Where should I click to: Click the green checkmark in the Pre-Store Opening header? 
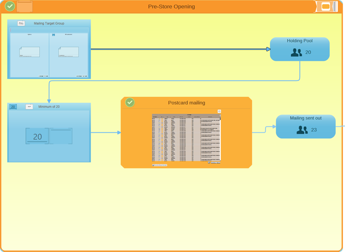[10, 6]
